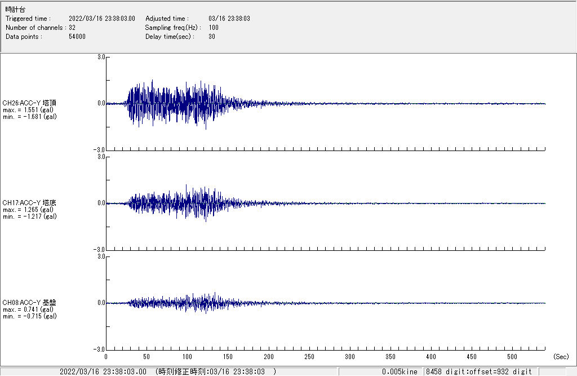
Task: Click the 500 mark on time axis
Action: point(512,357)
